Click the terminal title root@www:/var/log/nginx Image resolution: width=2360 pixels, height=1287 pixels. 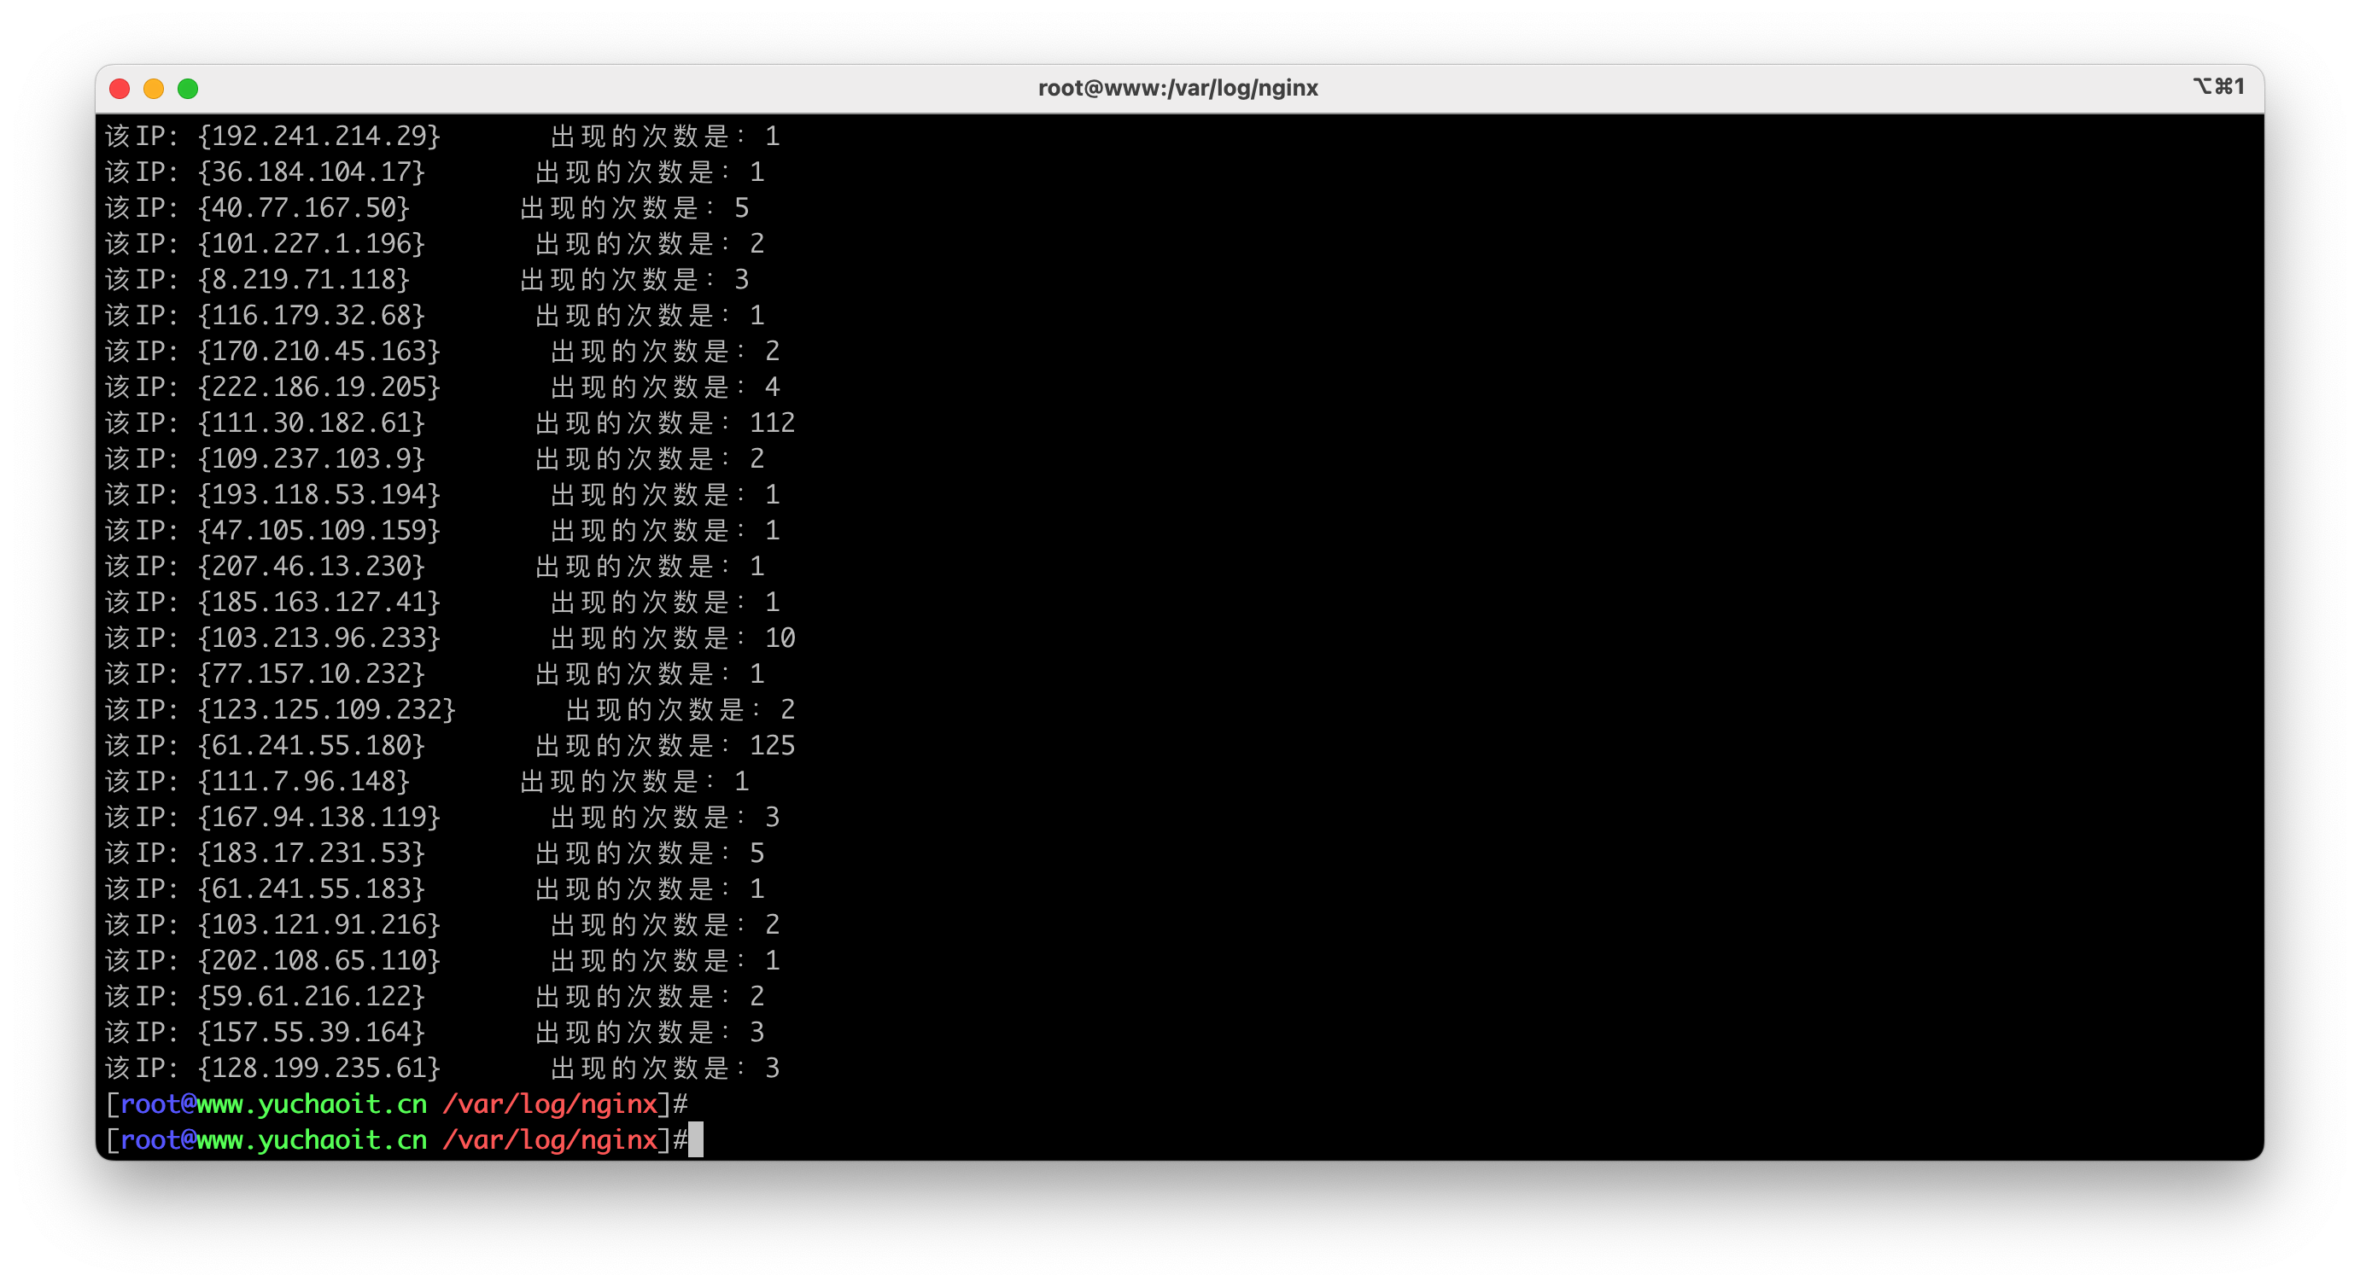(1178, 88)
